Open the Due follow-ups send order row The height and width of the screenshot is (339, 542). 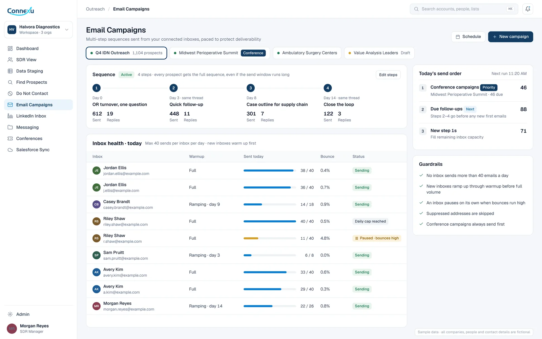pos(473,112)
